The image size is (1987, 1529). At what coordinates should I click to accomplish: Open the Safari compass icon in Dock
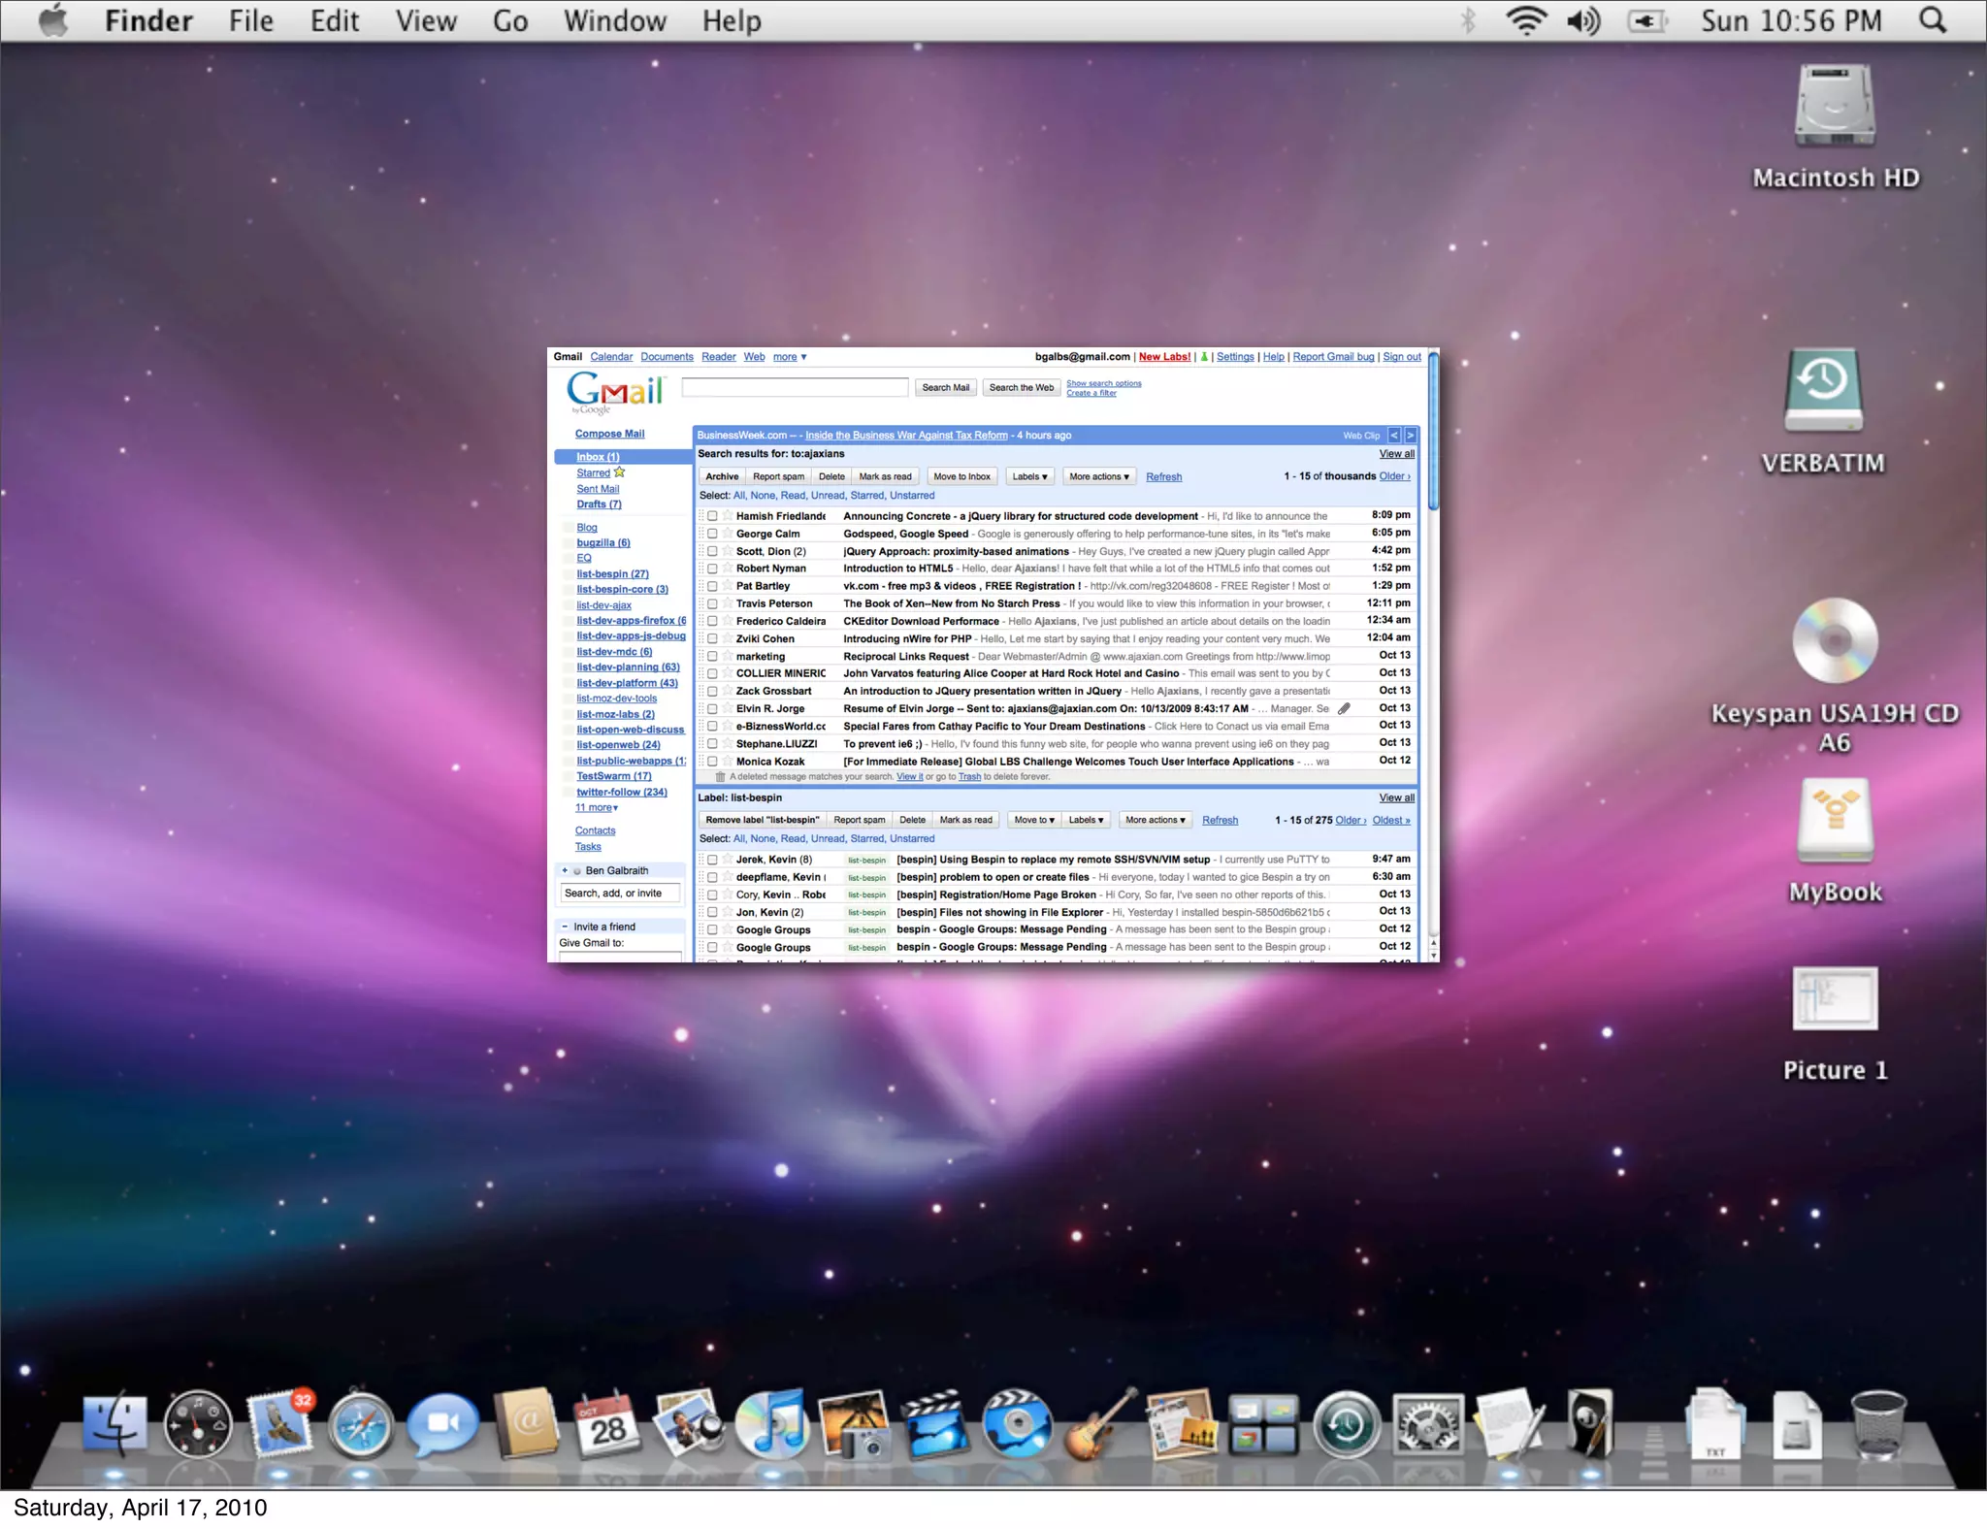tap(361, 1426)
